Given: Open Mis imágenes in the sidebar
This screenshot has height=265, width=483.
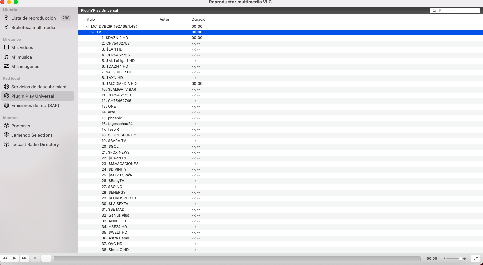Looking at the screenshot, I should [x=25, y=66].
